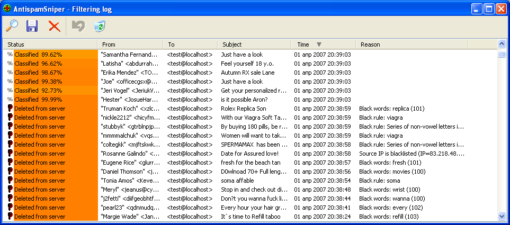The image size is (510, 225).
Task: Select sender "coltegkk" cell
Action: [x=130, y=145]
